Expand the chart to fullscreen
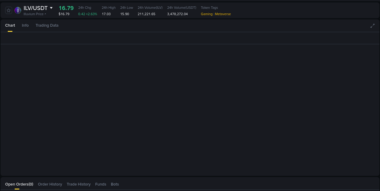380x191 pixels. 372,26
